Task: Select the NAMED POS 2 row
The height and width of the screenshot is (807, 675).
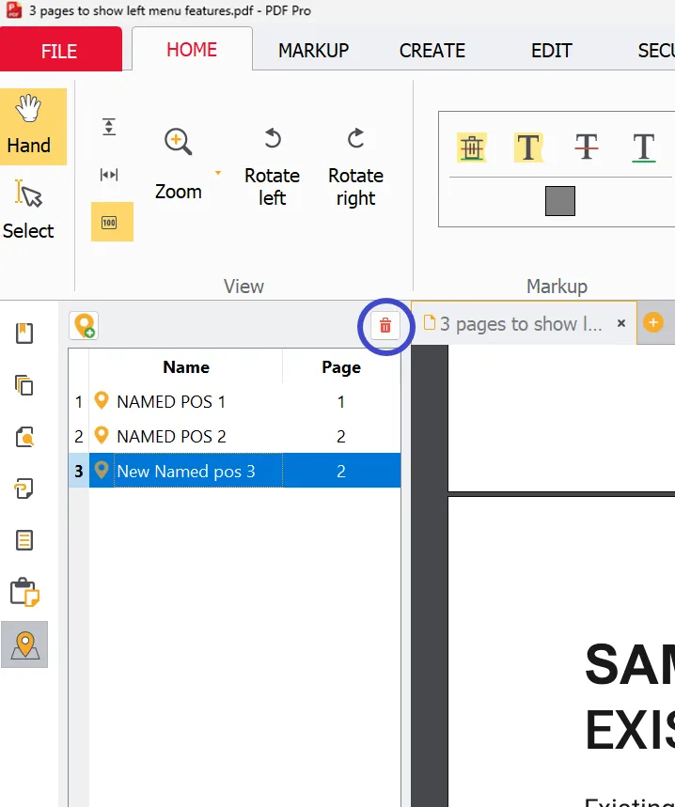Action: [x=234, y=436]
